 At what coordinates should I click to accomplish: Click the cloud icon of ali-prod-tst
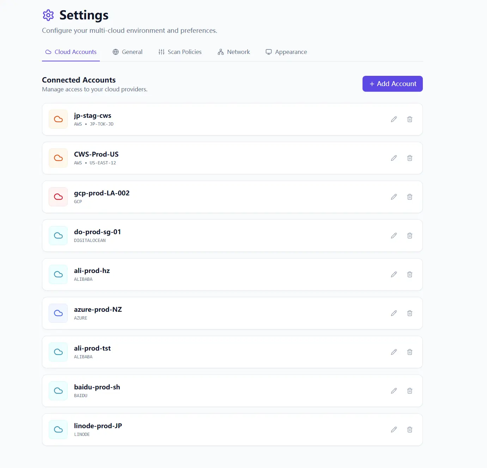tap(58, 352)
